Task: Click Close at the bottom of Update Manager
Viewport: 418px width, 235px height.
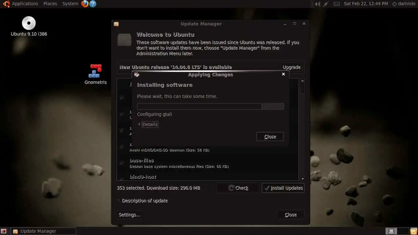Action: point(291,215)
